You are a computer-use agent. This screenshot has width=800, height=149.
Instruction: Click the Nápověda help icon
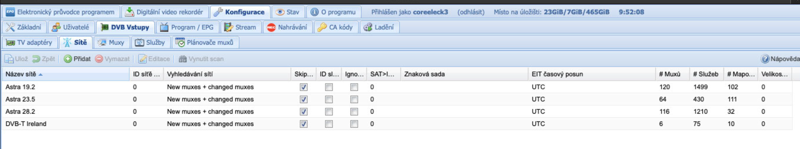coord(765,59)
